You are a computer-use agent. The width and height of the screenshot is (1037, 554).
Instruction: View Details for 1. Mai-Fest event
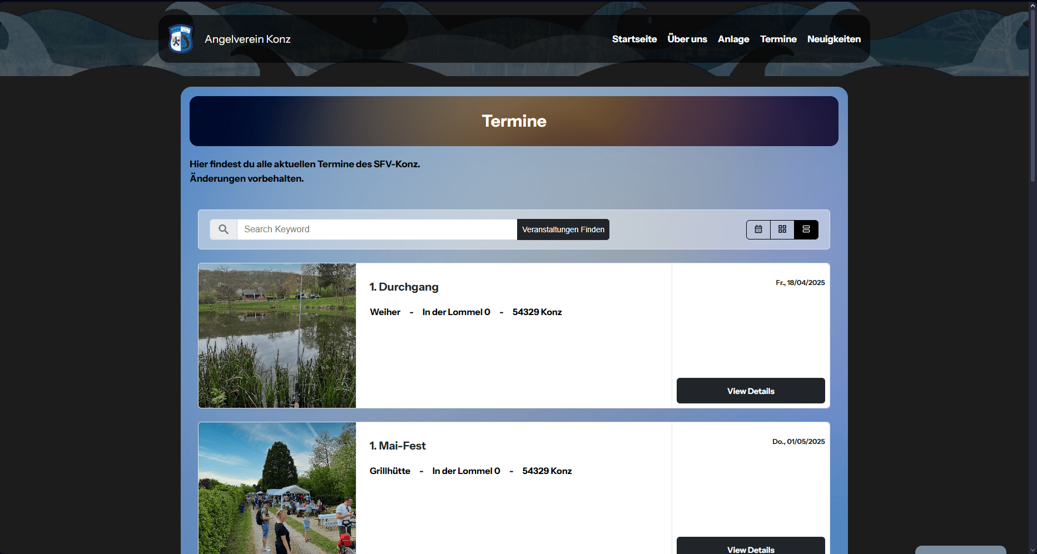pyautogui.click(x=751, y=546)
